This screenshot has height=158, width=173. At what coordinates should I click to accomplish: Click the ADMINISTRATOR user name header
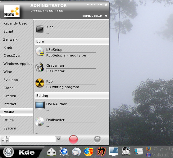[x=48, y=6]
